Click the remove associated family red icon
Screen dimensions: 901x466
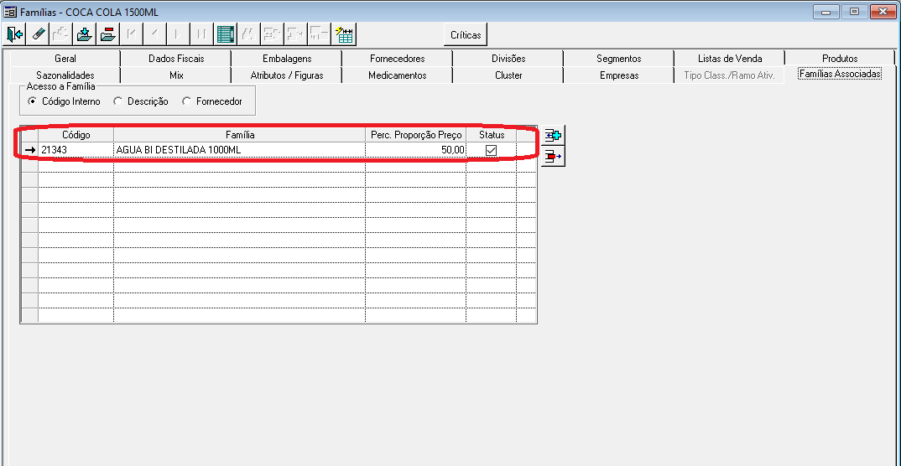coord(554,156)
